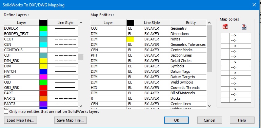The image size is (261, 128).
Task: Select the Bill of Materials entity
Action: point(188,93)
